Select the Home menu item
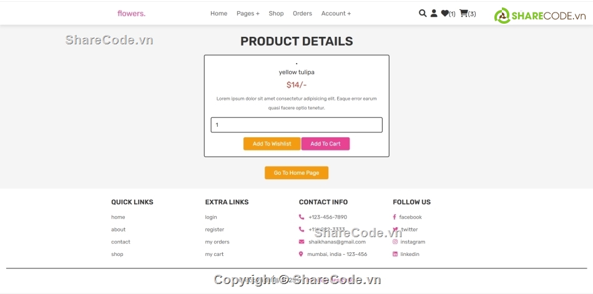Image resolution: width=593 pixels, height=294 pixels. point(218,14)
